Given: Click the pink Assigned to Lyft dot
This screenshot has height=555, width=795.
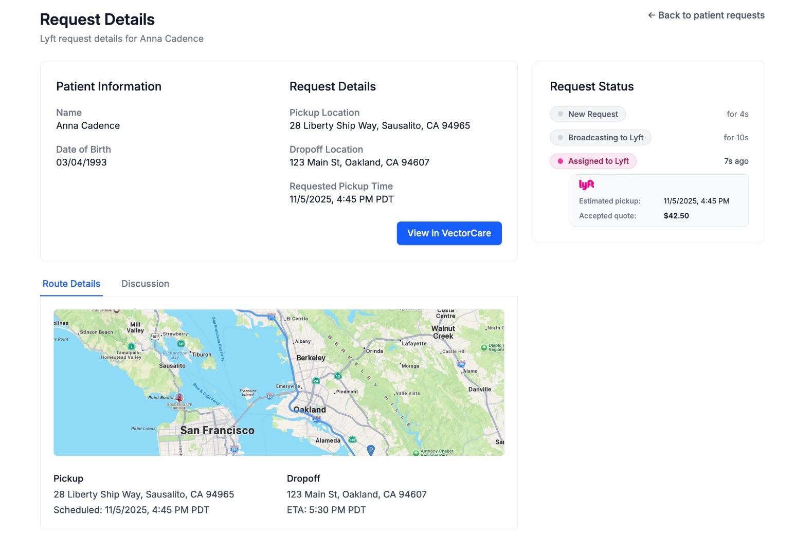Looking at the screenshot, I should click(561, 161).
